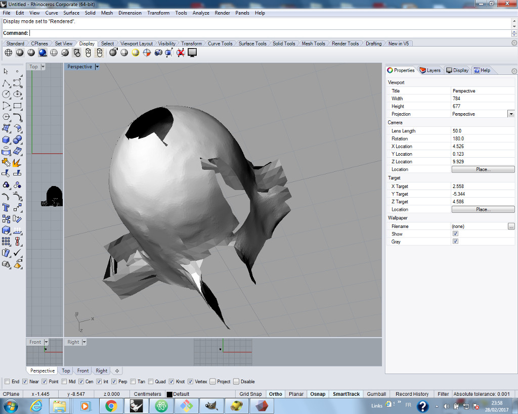
Task: Uncheck the Show wallpaper checkbox
Action: tap(455, 234)
